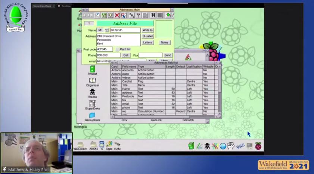Image resolution: width=314 pixels, height=174 pixels.
Task: Open the CSV item in filer window
Action: [124, 120]
